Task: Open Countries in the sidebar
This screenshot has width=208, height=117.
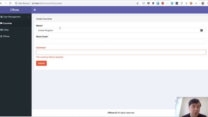Action: [x=16, y=23]
